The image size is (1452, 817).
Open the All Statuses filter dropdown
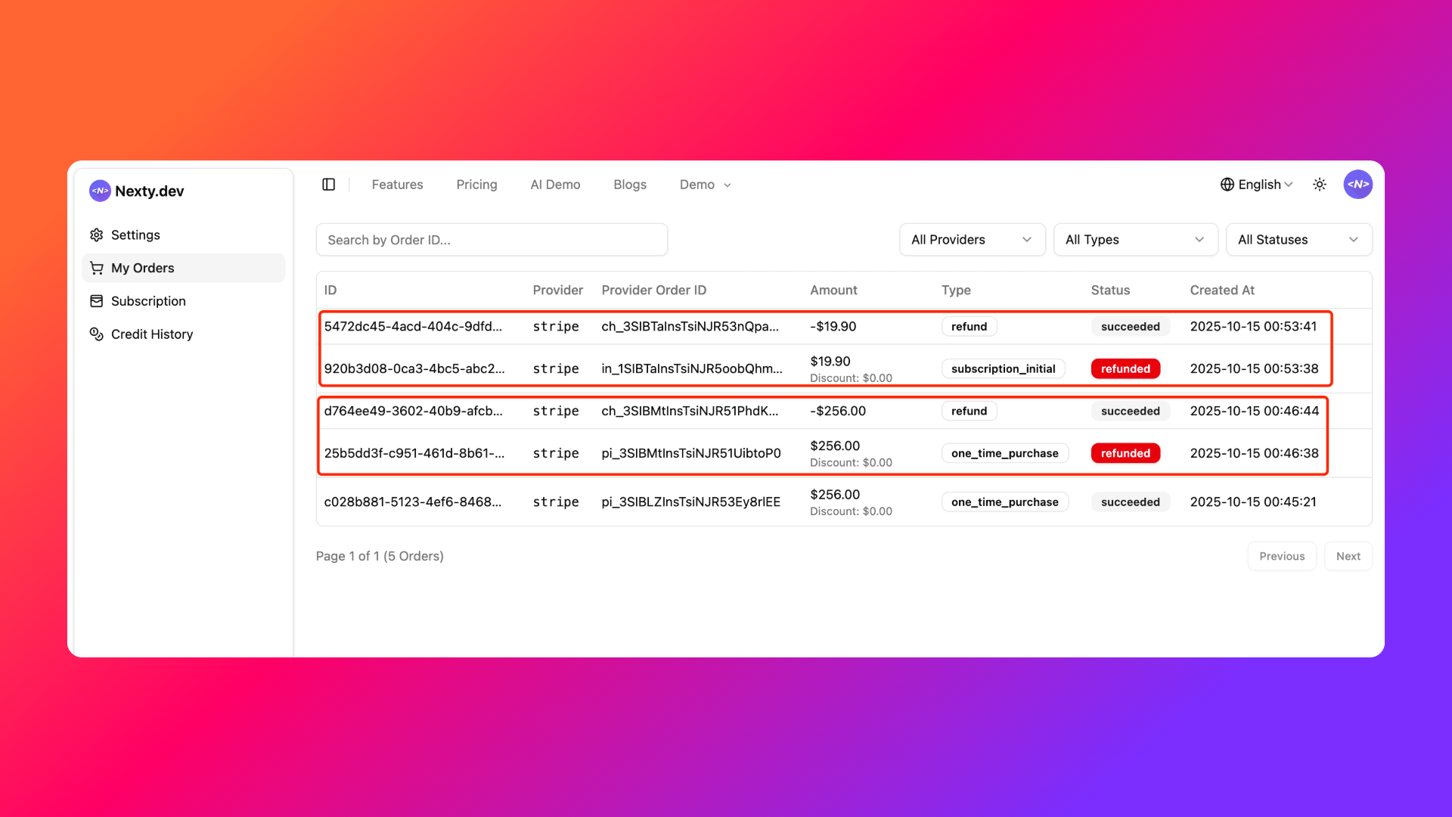point(1298,240)
